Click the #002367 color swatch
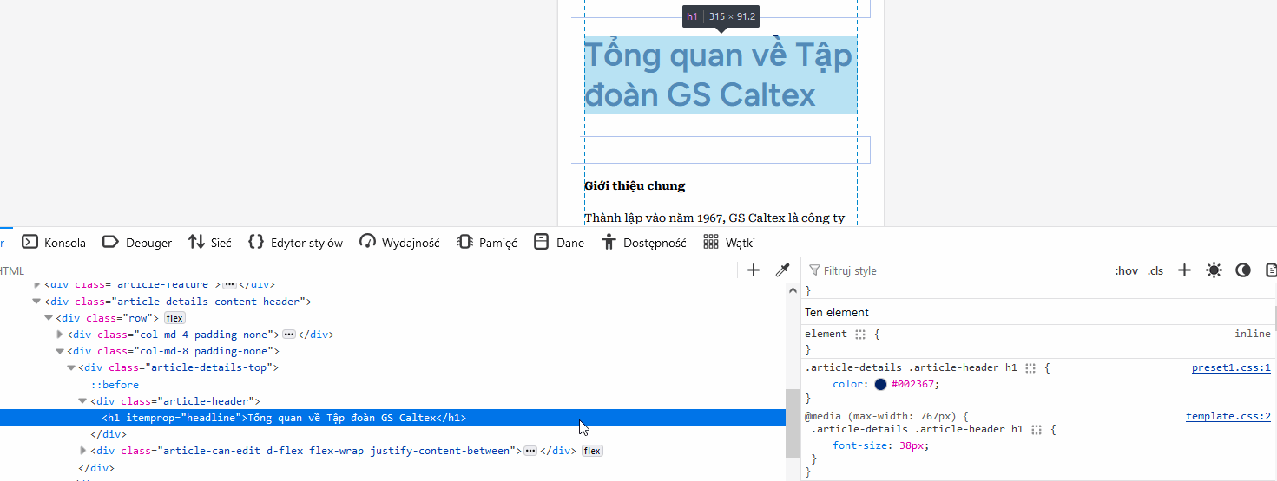The image size is (1277, 481). click(x=880, y=384)
